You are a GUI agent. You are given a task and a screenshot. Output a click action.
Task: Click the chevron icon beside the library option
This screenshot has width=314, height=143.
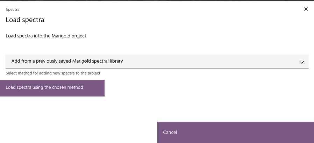pyautogui.click(x=302, y=62)
